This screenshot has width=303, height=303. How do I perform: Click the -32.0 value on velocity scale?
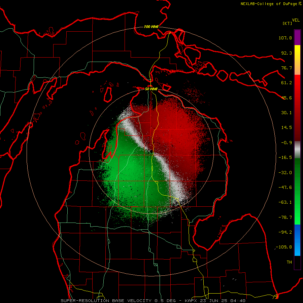pos(285,173)
